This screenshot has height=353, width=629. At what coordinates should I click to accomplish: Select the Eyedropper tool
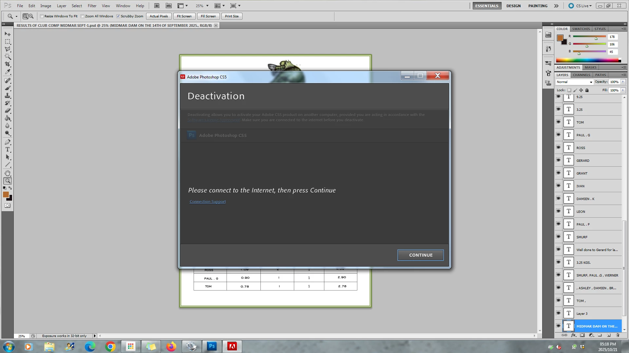point(8,72)
